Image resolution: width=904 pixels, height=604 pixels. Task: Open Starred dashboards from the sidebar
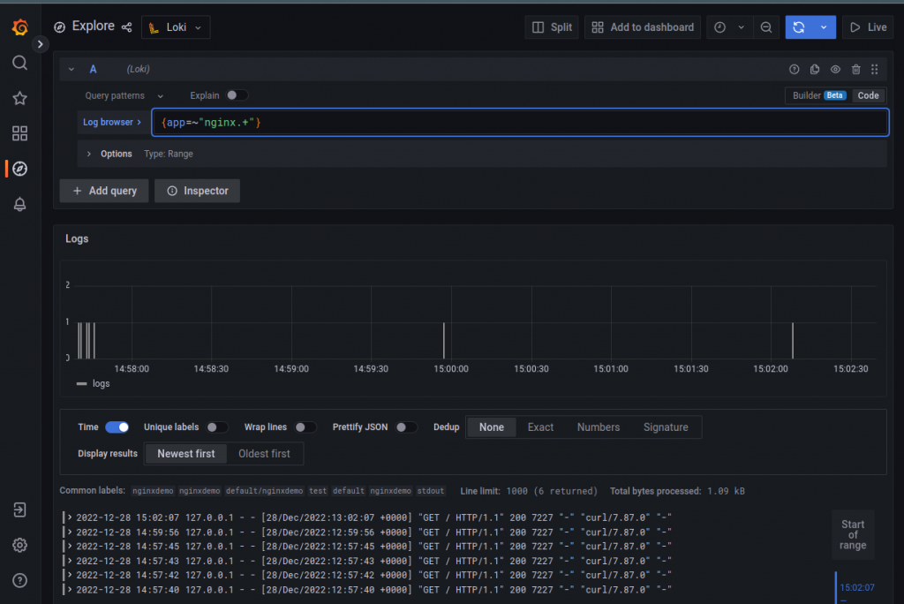tap(19, 98)
